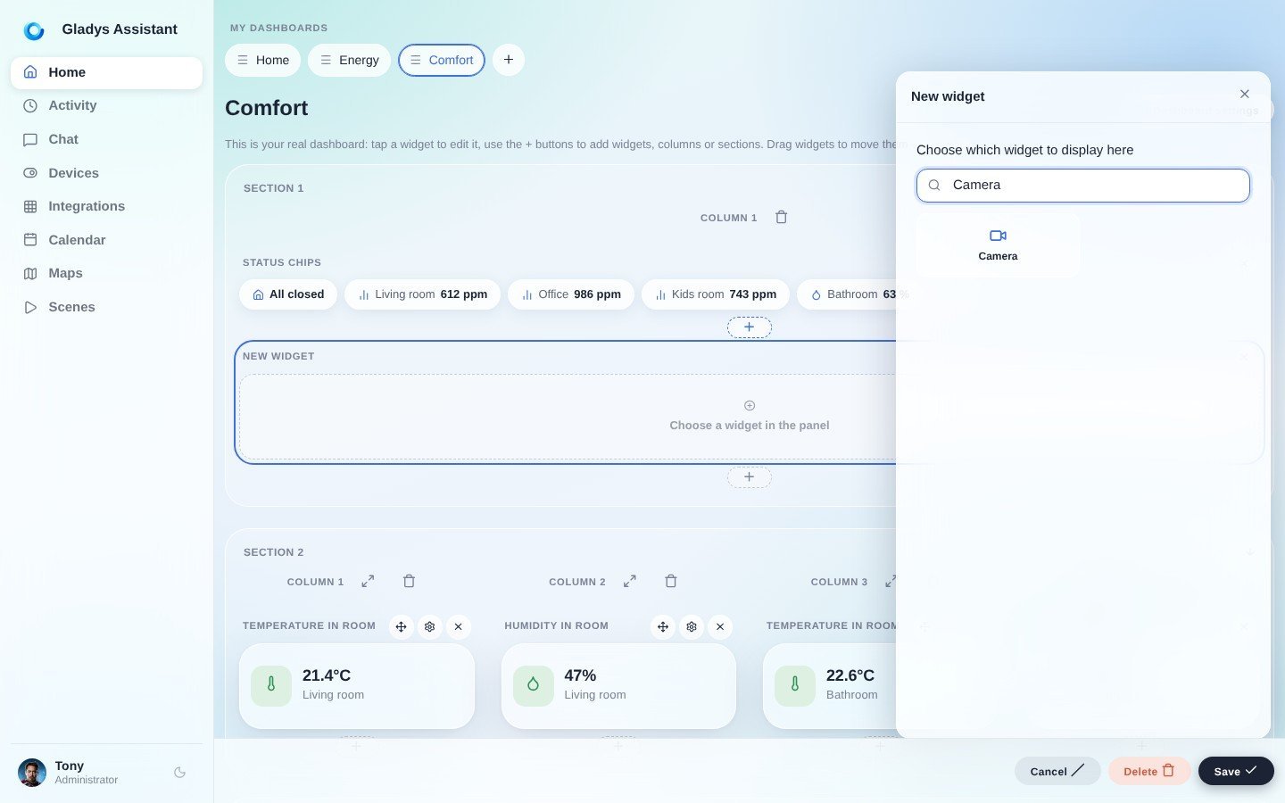Delete the Comfort dashboard
The width and height of the screenshot is (1285, 803).
1149,771
